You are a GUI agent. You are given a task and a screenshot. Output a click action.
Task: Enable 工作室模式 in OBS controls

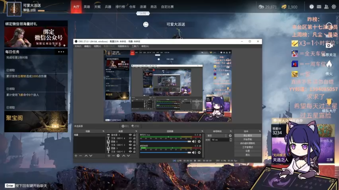pos(247,147)
